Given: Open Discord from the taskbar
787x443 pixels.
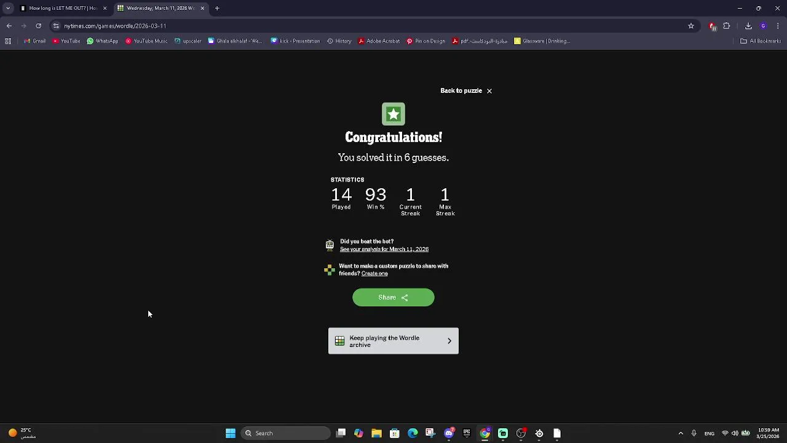Looking at the screenshot, I should tap(449, 434).
